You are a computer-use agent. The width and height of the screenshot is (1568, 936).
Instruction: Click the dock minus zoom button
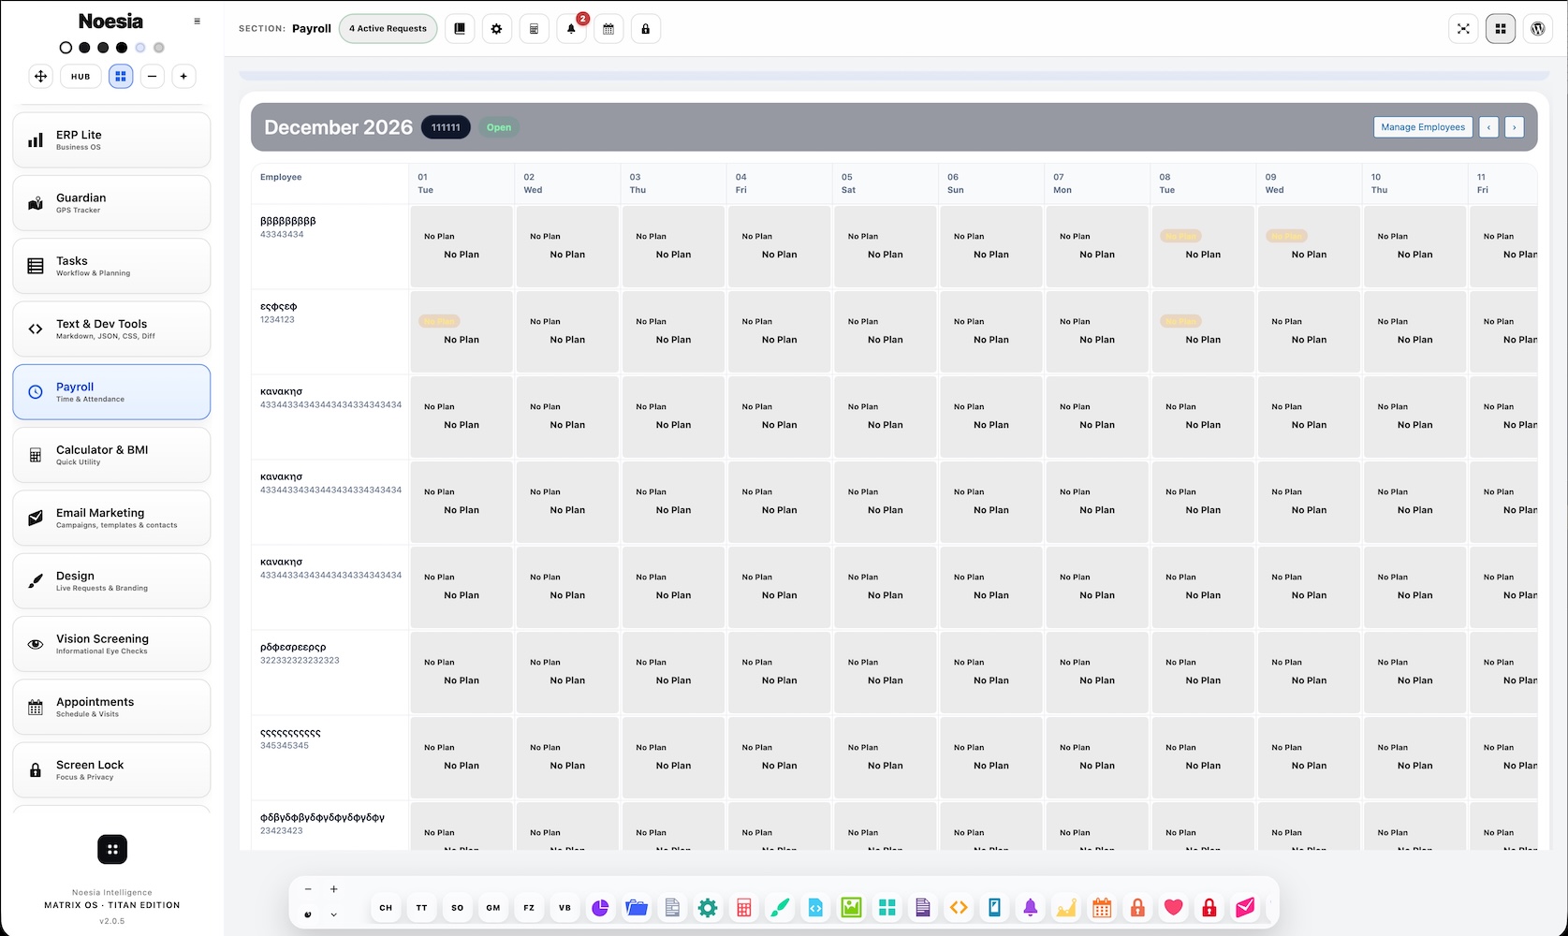pyautogui.click(x=308, y=889)
